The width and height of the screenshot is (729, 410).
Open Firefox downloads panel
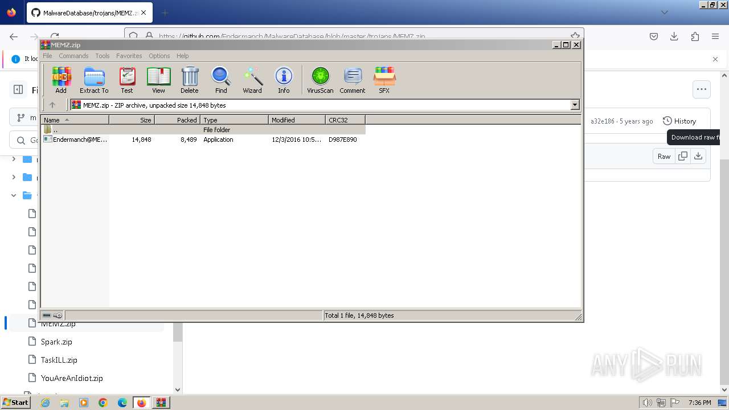674,36
